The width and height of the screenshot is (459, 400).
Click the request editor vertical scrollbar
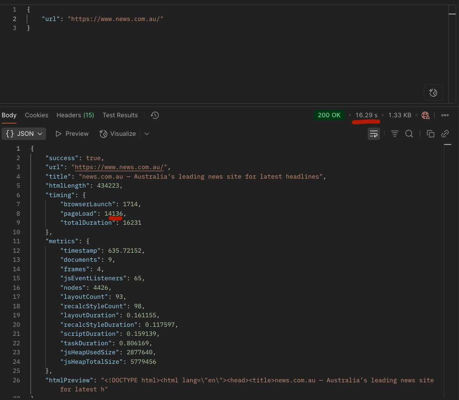(452, 54)
